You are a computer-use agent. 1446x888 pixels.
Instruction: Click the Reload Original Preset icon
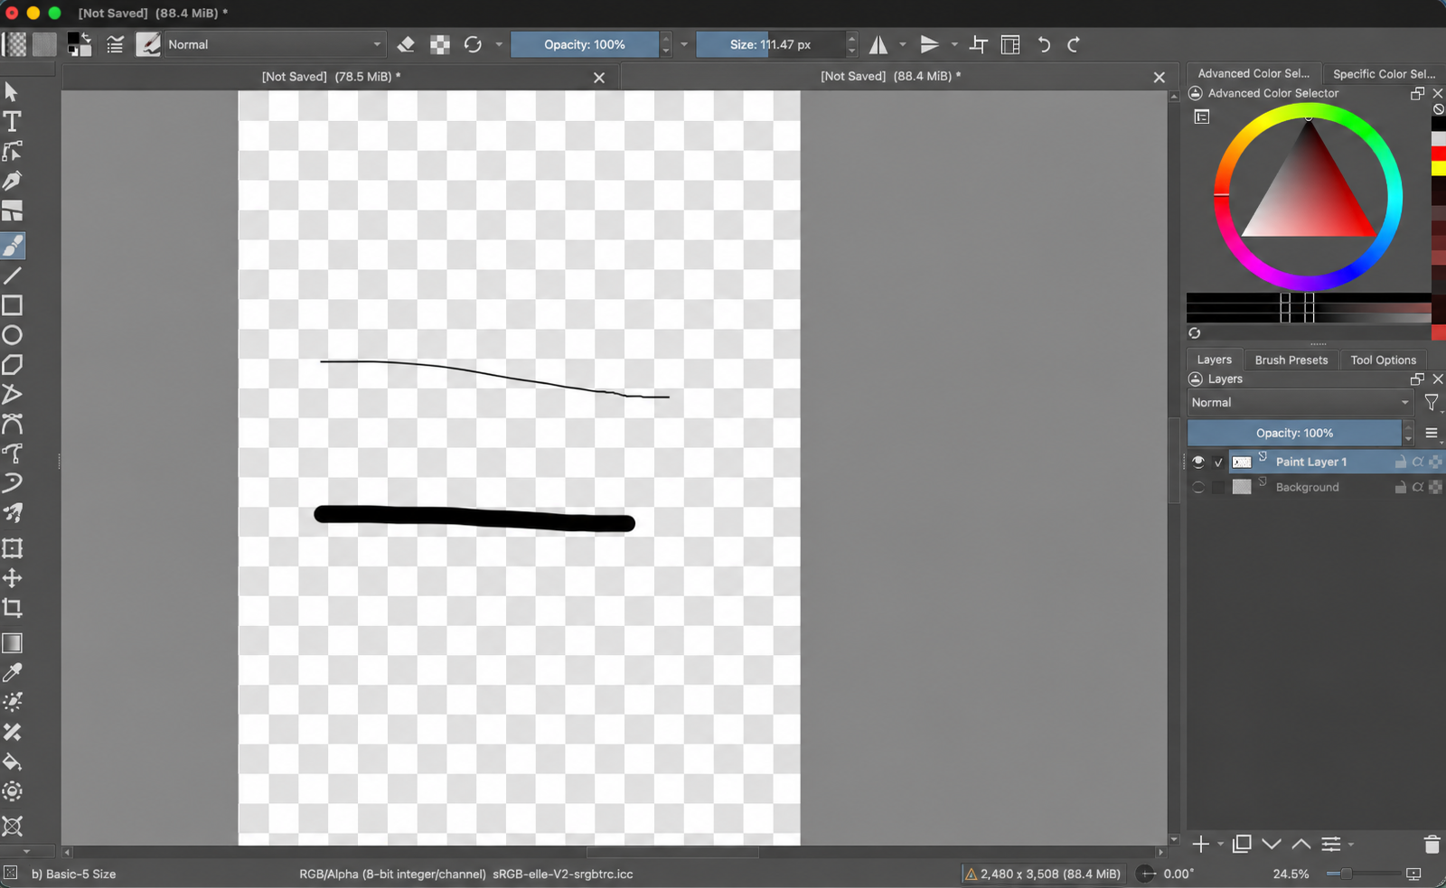[473, 44]
